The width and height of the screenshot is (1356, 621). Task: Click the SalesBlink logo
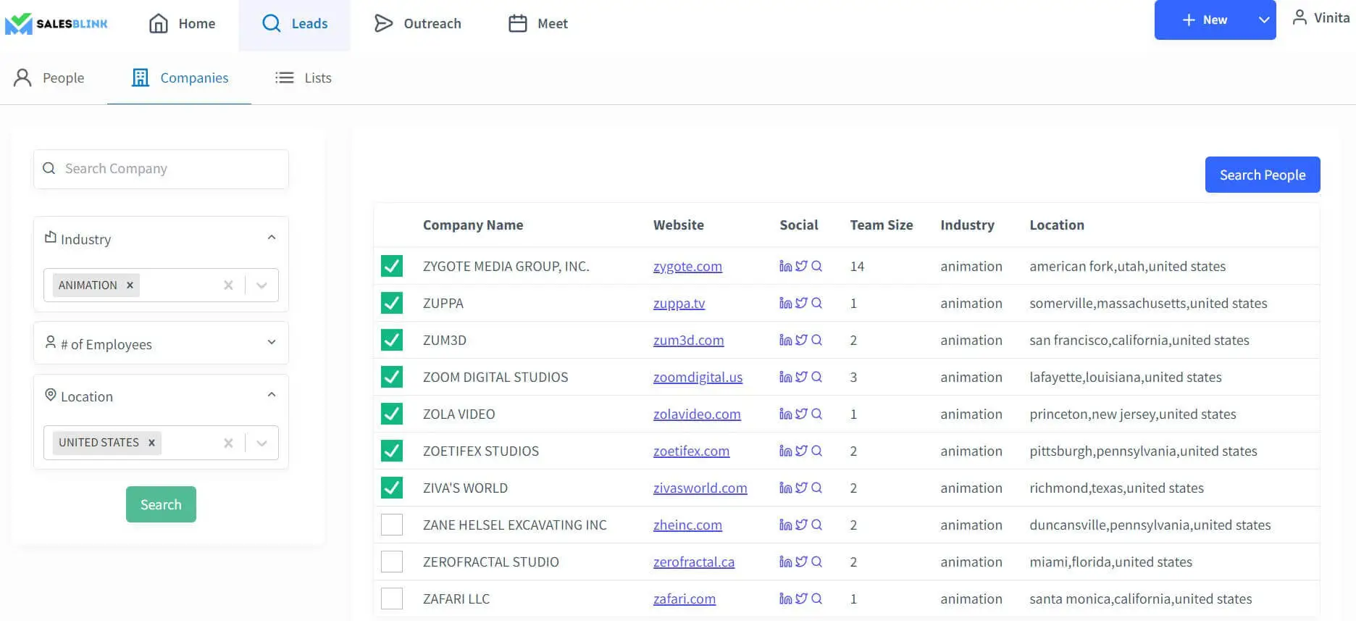coord(56,23)
